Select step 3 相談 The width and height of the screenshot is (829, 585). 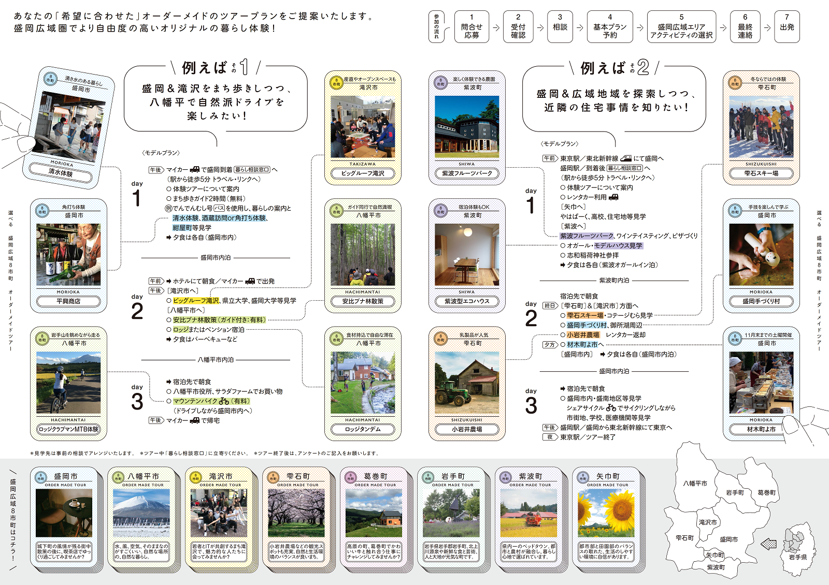pyautogui.click(x=560, y=26)
